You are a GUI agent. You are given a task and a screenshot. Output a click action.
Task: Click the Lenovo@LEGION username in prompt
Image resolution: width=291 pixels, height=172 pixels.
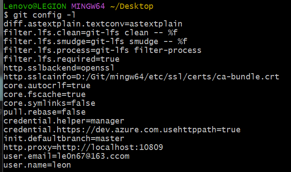click(x=35, y=6)
